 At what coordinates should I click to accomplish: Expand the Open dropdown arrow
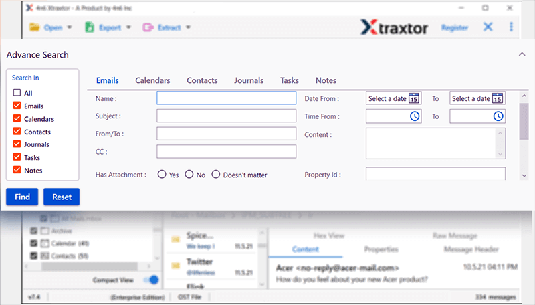tap(69, 28)
